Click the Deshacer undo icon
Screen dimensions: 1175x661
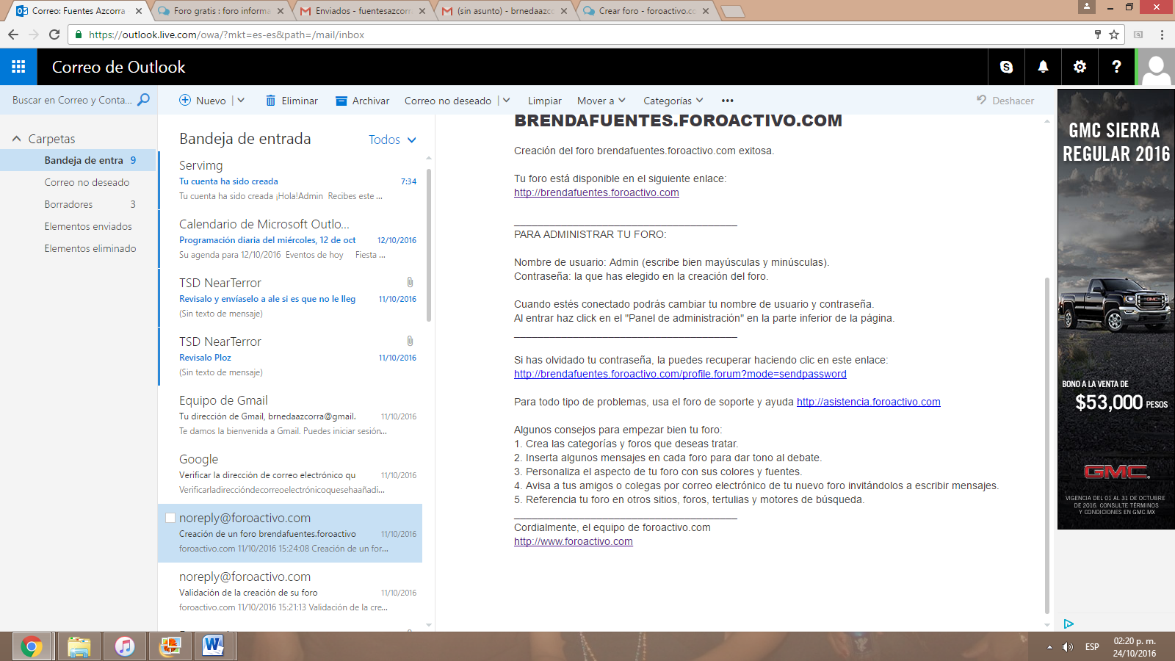[x=981, y=100]
